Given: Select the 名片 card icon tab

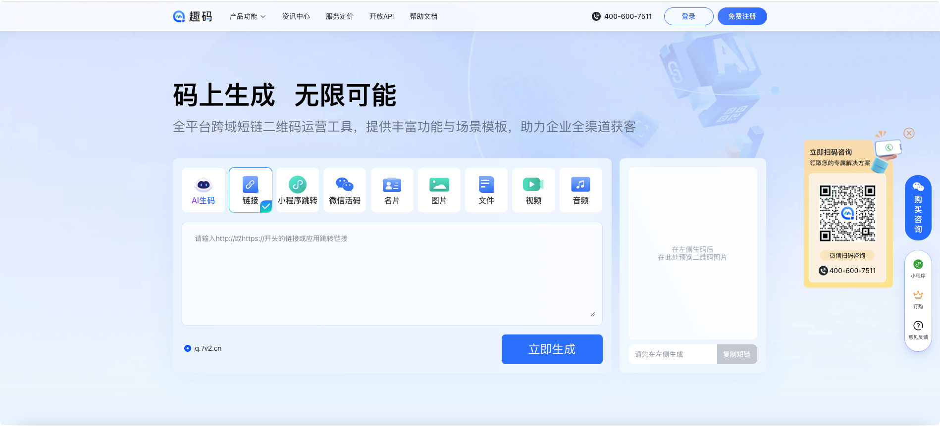Looking at the screenshot, I should 392,190.
